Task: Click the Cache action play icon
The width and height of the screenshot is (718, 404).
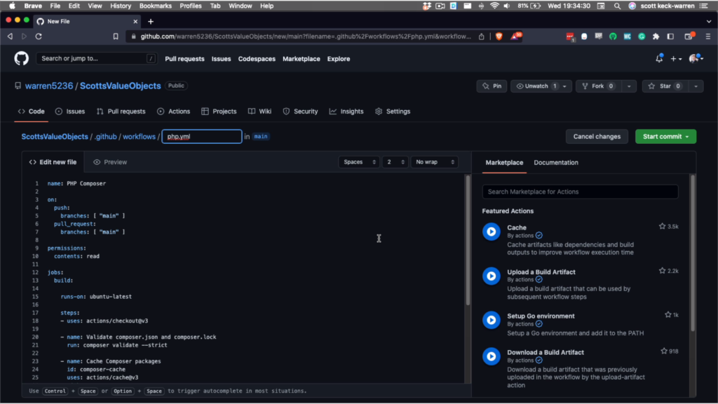Action: click(x=492, y=231)
